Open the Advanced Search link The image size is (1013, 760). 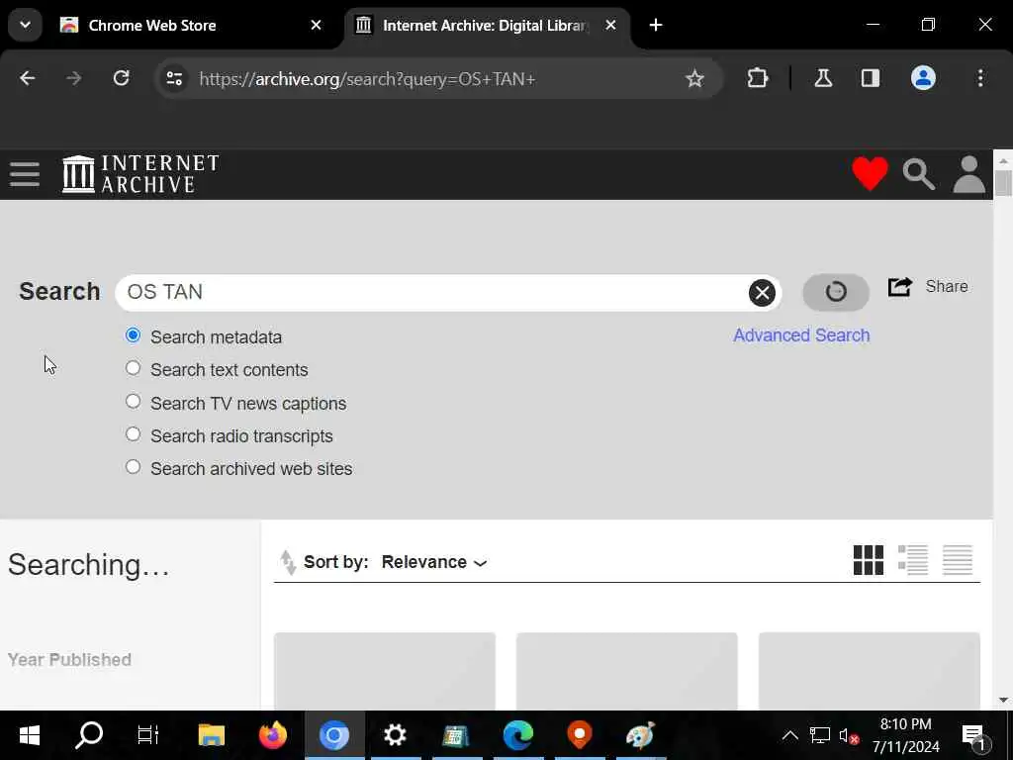click(x=801, y=335)
